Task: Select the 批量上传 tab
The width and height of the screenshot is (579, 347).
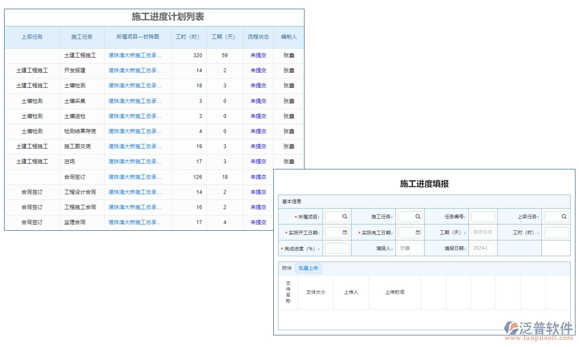Action: 308,268
